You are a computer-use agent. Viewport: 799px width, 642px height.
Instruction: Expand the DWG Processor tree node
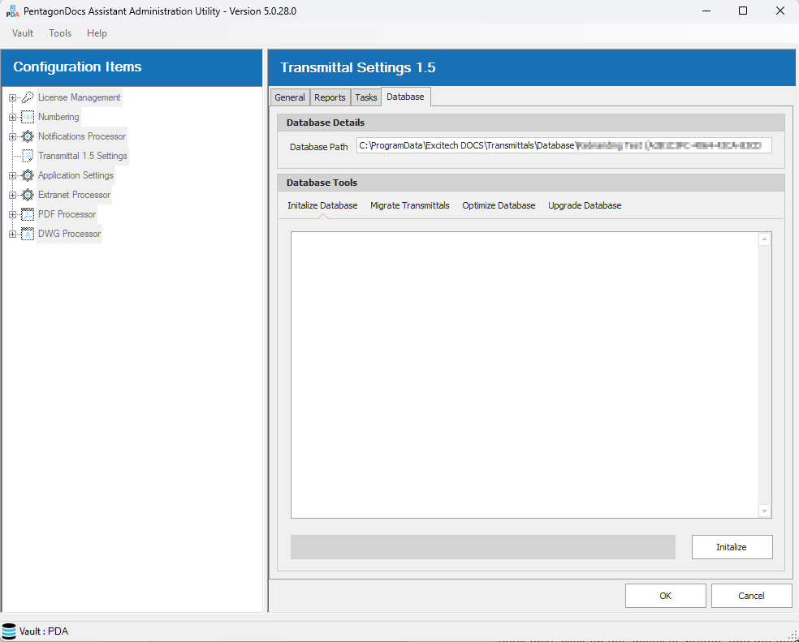click(x=12, y=234)
